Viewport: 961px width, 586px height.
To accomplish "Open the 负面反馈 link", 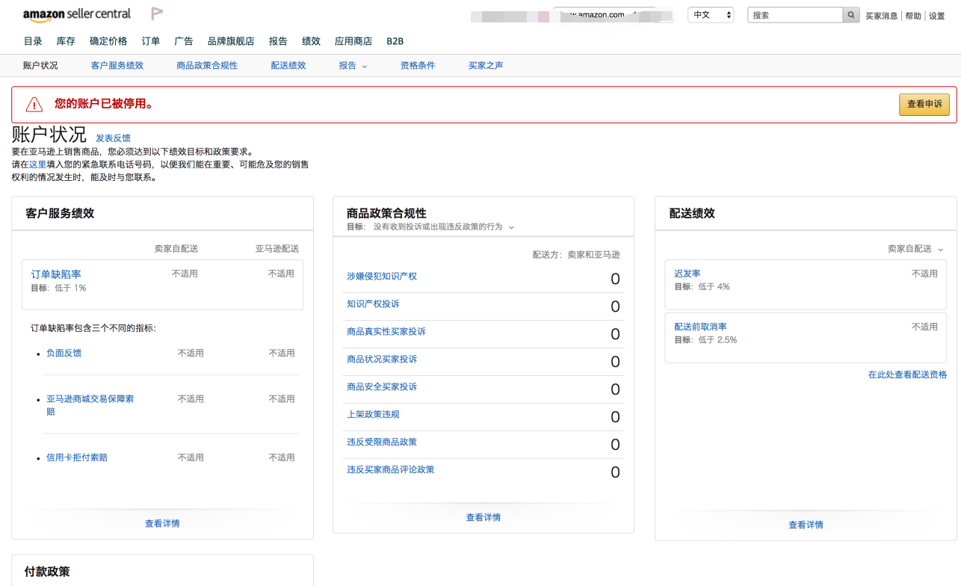I will pyautogui.click(x=64, y=353).
